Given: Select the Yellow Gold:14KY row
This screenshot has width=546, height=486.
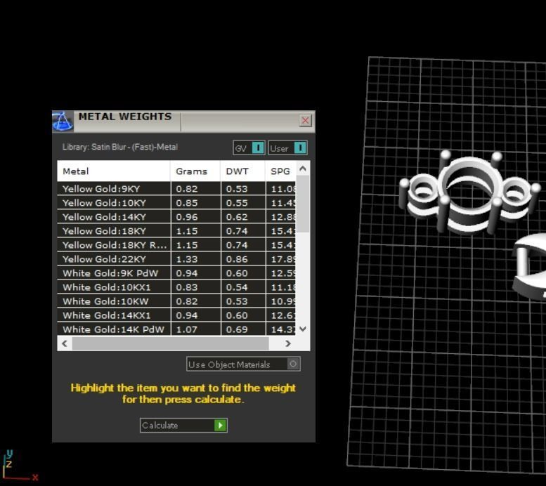Looking at the screenshot, I should [x=176, y=217].
